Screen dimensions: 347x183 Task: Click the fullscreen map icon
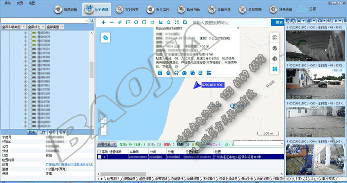pyautogui.click(x=176, y=22)
